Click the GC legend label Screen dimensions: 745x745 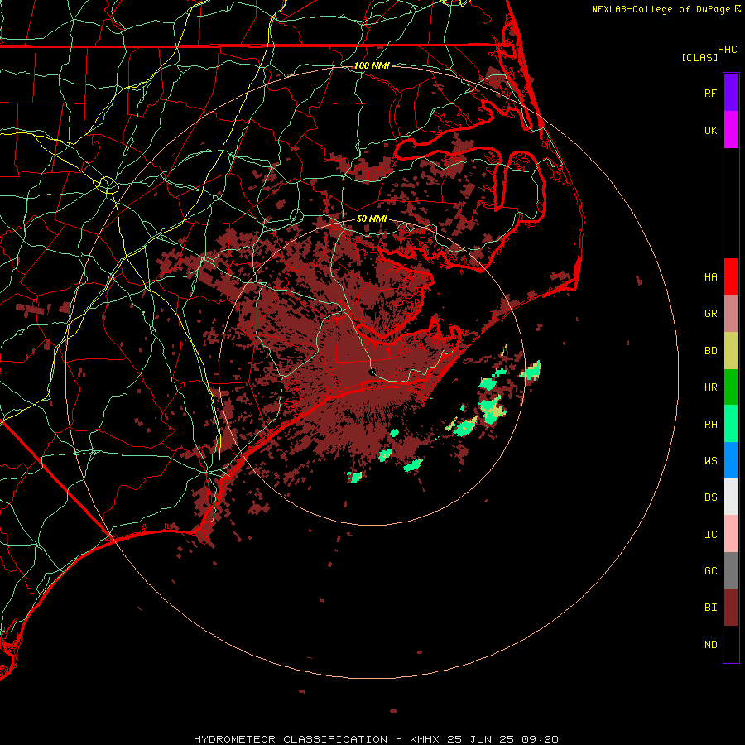[710, 570]
